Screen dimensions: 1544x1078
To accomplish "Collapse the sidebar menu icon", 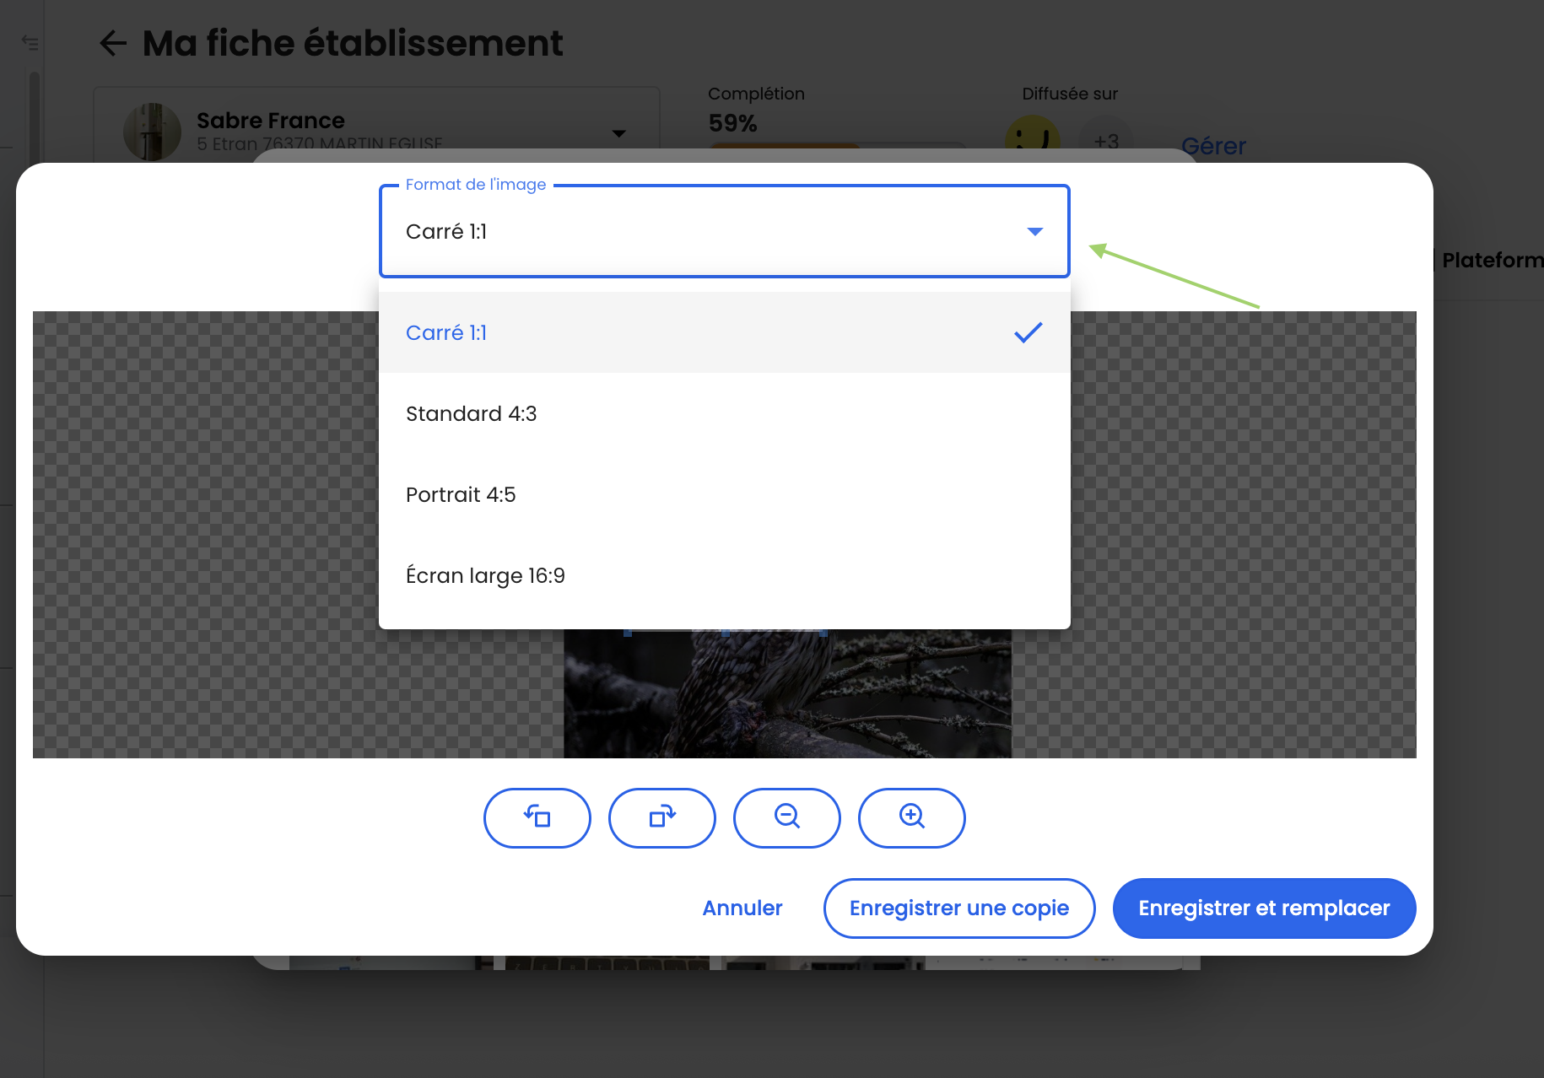I will coord(30,42).
